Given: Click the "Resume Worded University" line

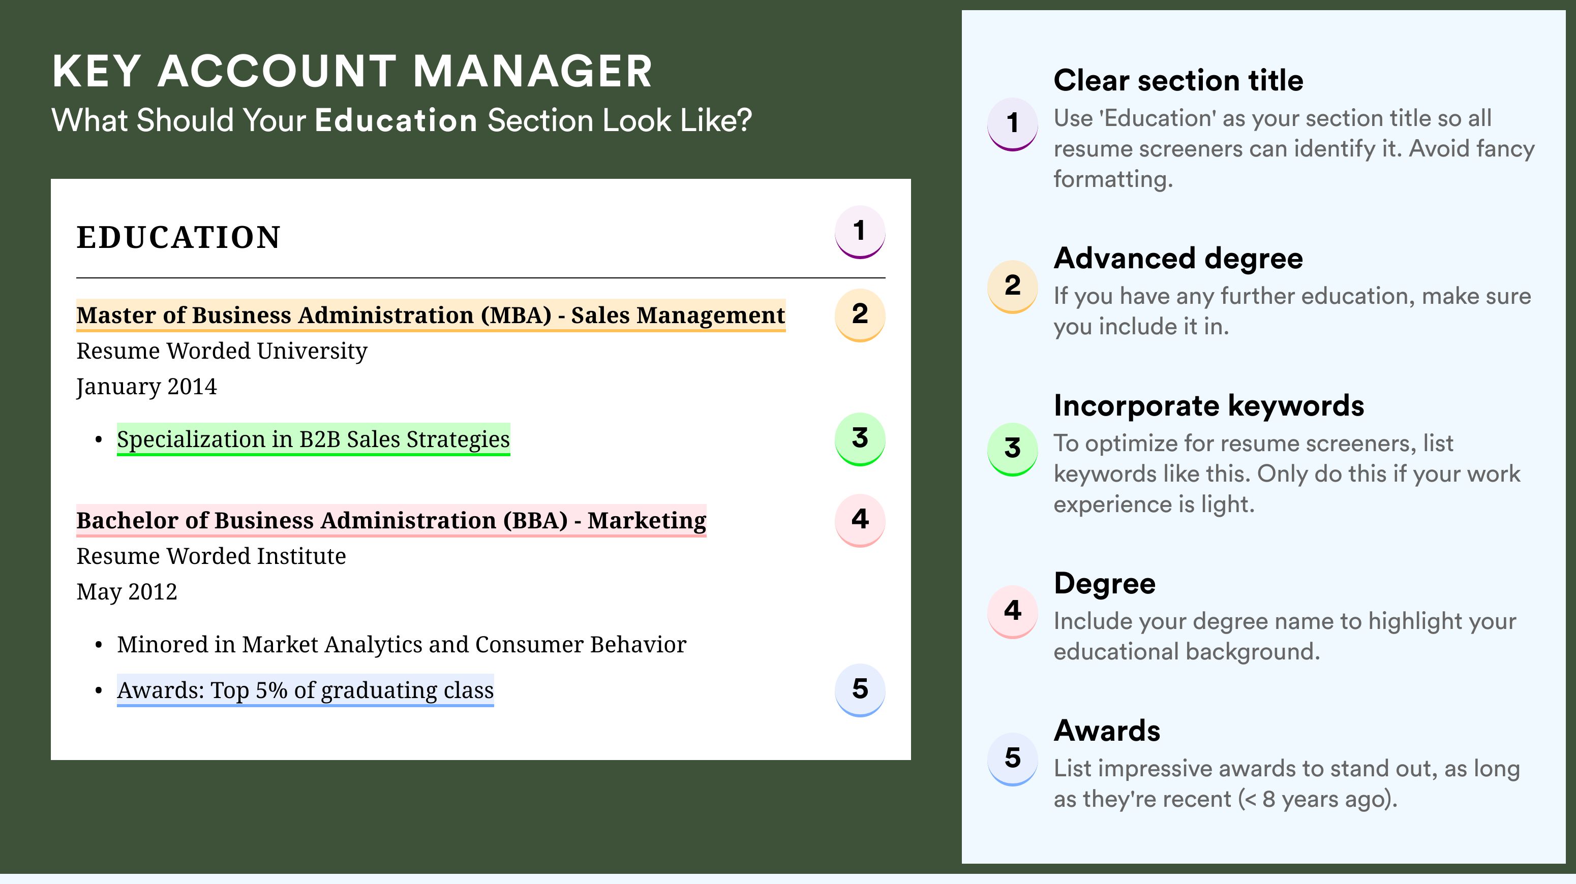Looking at the screenshot, I should tap(222, 351).
